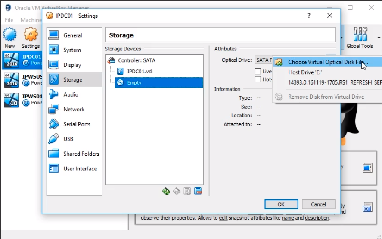
Task: Click the add storage attachment icon
Action: point(187,191)
